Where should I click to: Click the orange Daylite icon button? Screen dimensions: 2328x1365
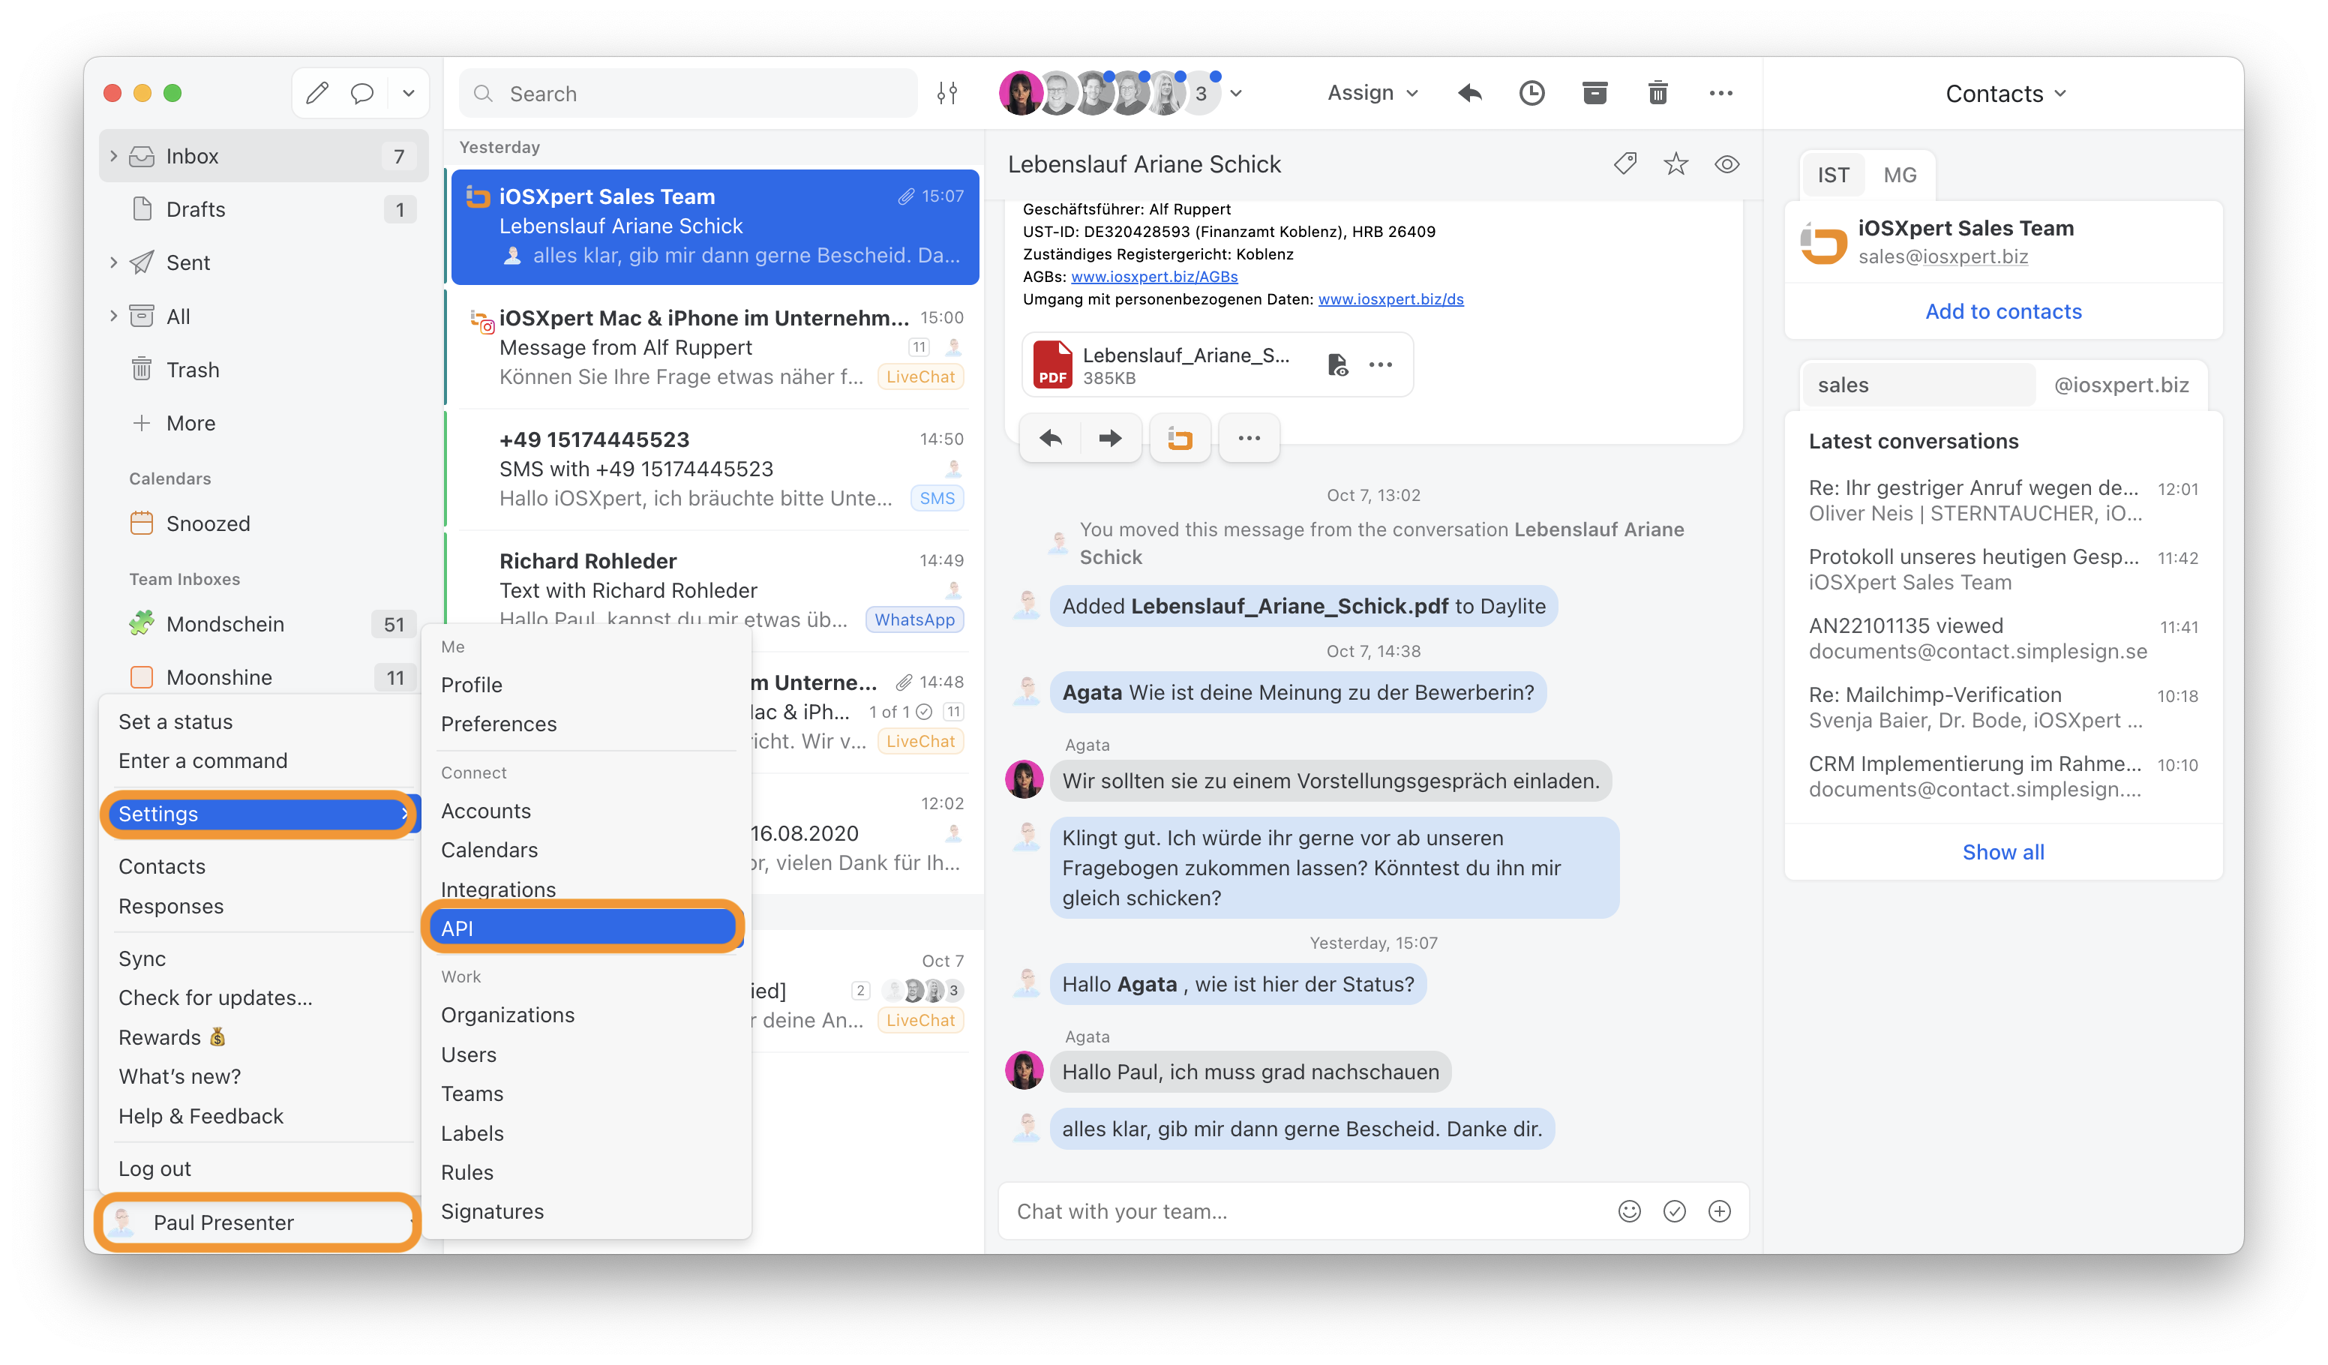click(x=1180, y=438)
